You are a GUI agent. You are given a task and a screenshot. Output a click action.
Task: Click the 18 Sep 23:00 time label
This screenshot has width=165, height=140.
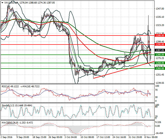click(x=39, y=137)
